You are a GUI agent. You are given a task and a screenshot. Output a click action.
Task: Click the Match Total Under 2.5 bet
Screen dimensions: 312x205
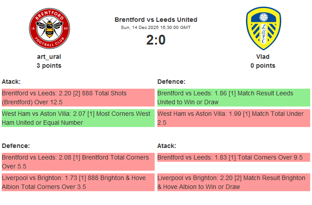tap(234, 118)
